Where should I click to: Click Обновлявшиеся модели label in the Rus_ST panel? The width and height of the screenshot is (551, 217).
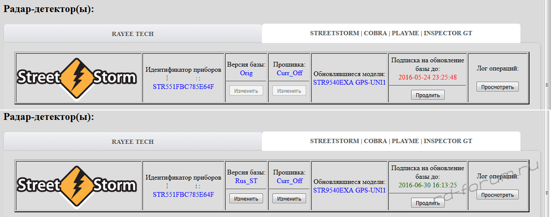[x=349, y=181]
